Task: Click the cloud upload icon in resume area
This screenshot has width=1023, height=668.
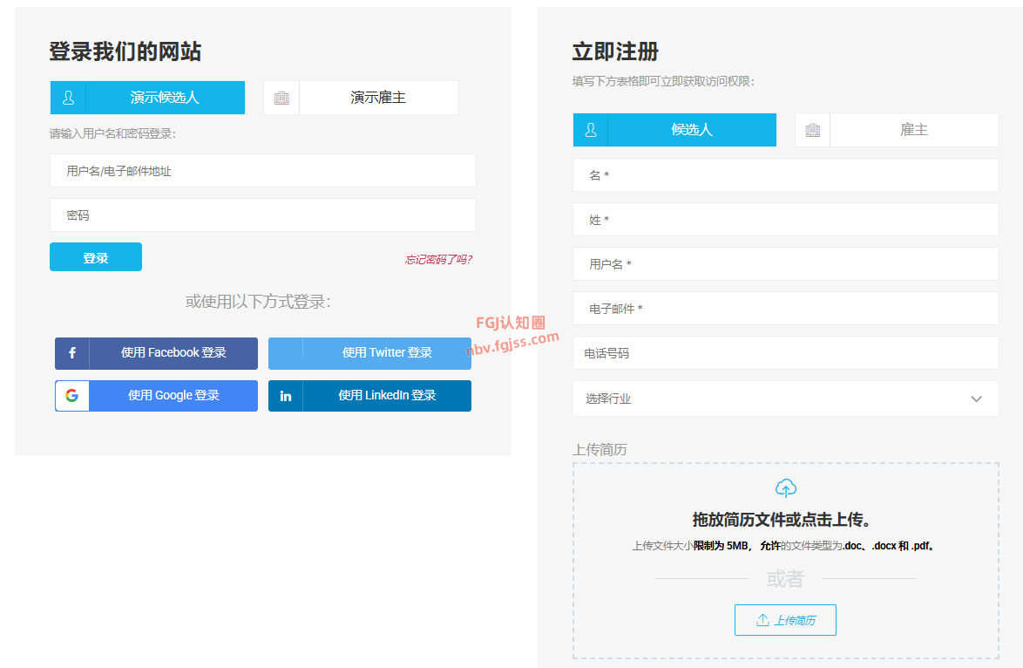Action: [785, 487]
